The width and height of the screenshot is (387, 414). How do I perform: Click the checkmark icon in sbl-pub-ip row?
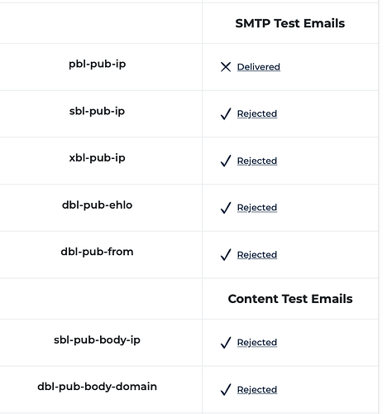tap(226, 113)
